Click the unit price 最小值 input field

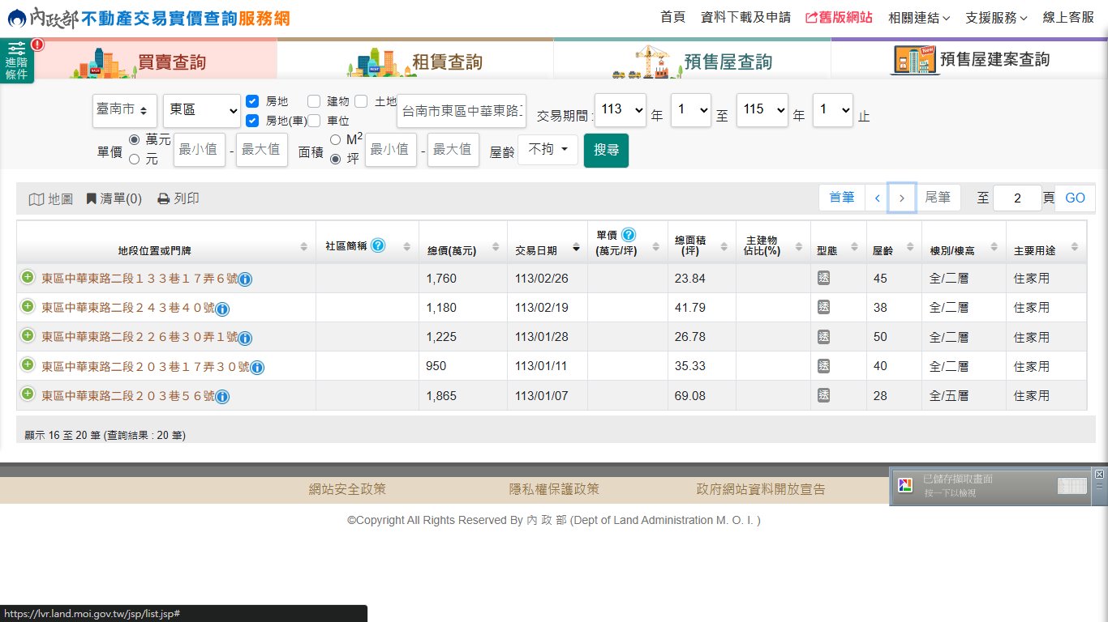tap(199, 150)
